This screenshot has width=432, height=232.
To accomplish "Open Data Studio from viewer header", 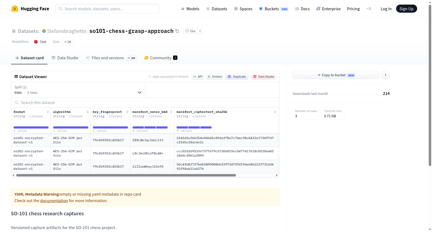I will tap(264, 77).
